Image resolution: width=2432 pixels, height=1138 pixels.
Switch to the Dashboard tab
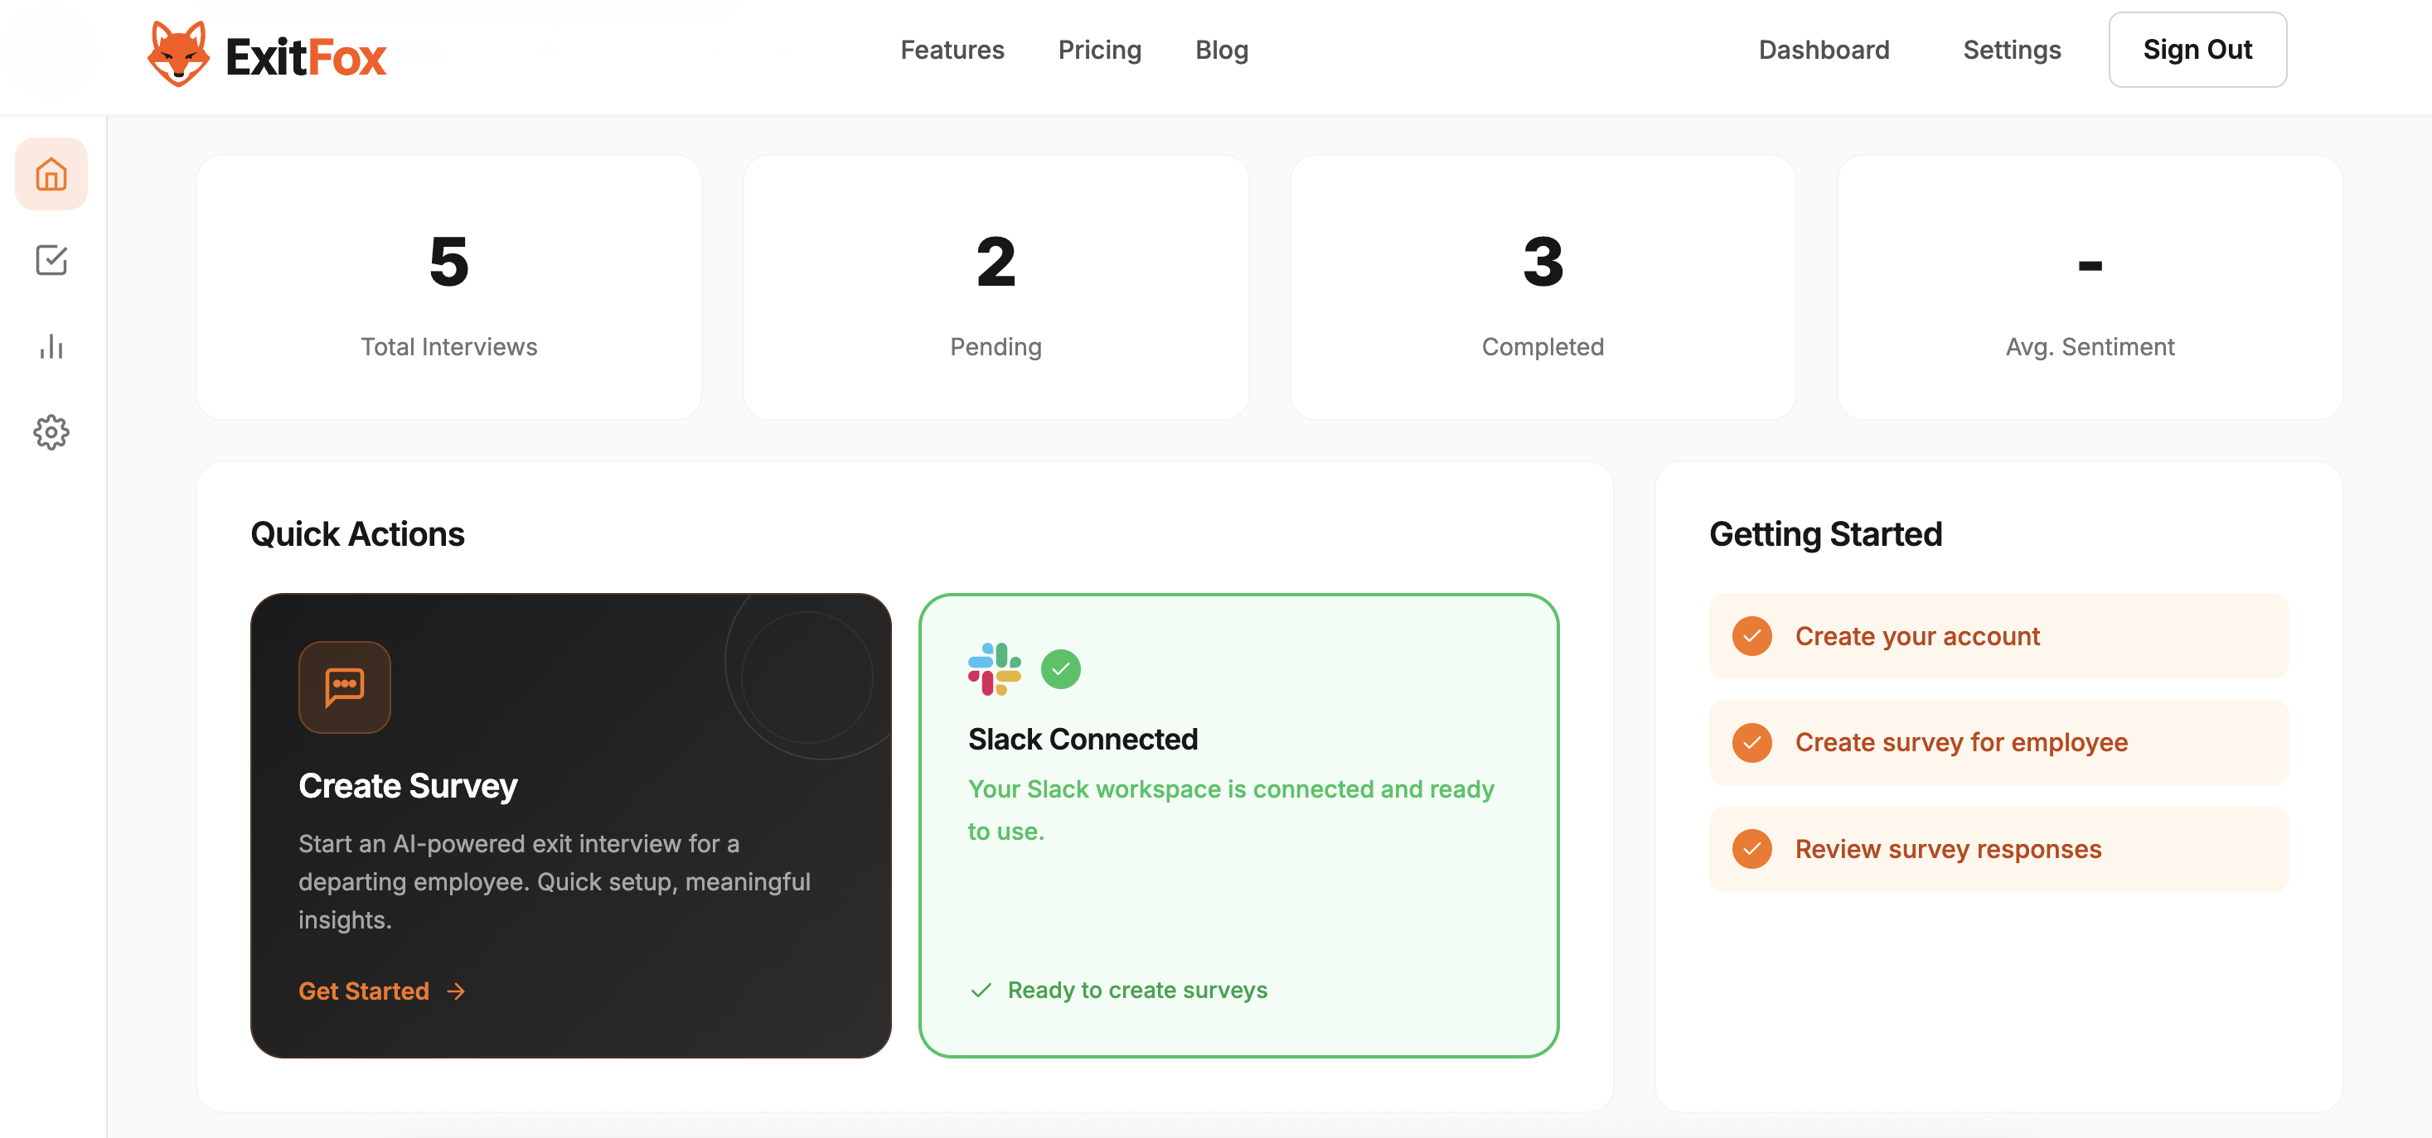tap(1823, 50)
